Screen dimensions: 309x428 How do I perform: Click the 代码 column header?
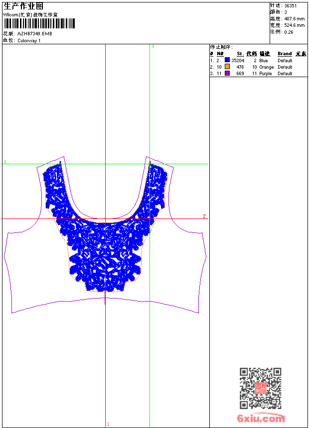(x=252, y=54)
